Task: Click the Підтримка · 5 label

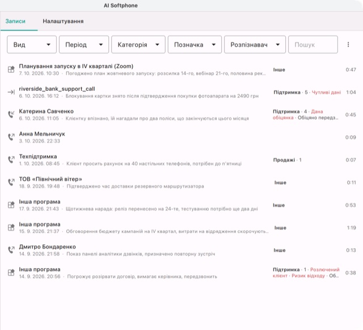Action: point(290,93)
